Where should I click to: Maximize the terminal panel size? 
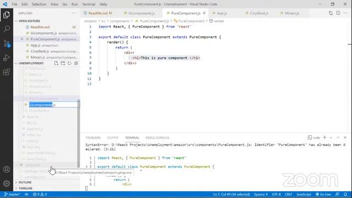(x=338, y=137)
